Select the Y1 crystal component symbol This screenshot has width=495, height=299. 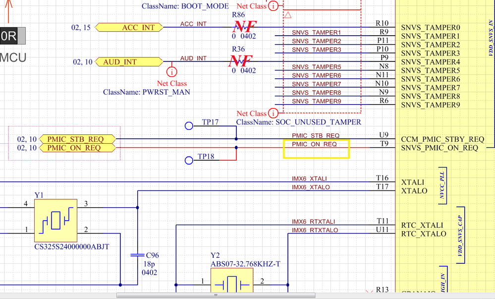coord(55,220)
